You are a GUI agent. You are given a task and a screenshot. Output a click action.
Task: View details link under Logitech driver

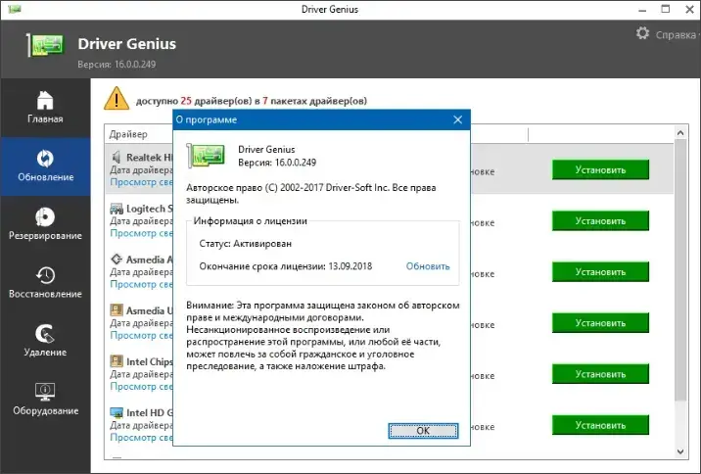(141, 233)
